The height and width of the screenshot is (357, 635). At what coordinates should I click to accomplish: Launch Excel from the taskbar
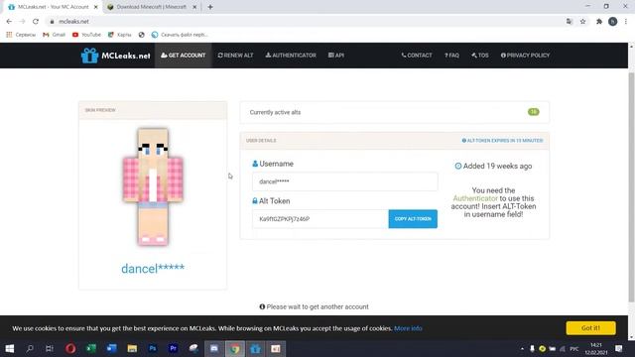[91, 348]
